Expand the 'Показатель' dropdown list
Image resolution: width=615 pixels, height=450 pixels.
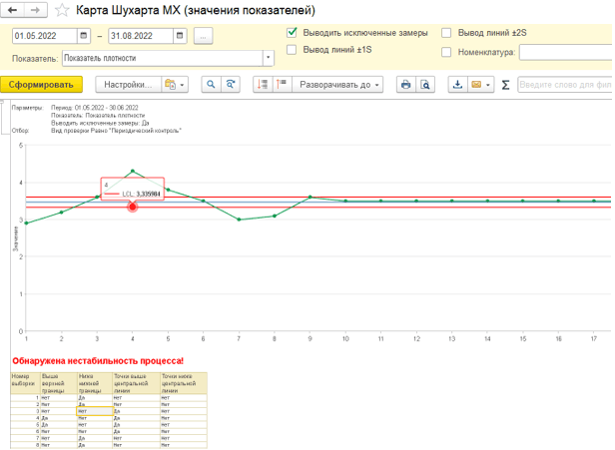[x=268, y=59]
